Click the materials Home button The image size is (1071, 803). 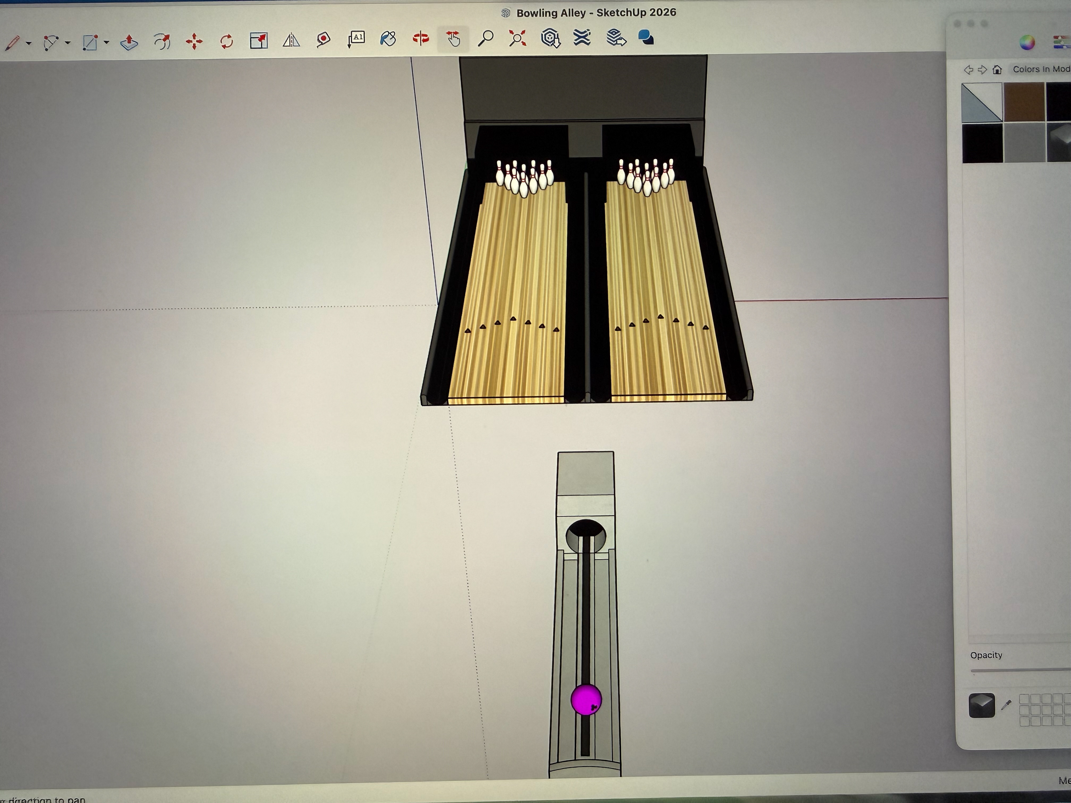point(997,70)
